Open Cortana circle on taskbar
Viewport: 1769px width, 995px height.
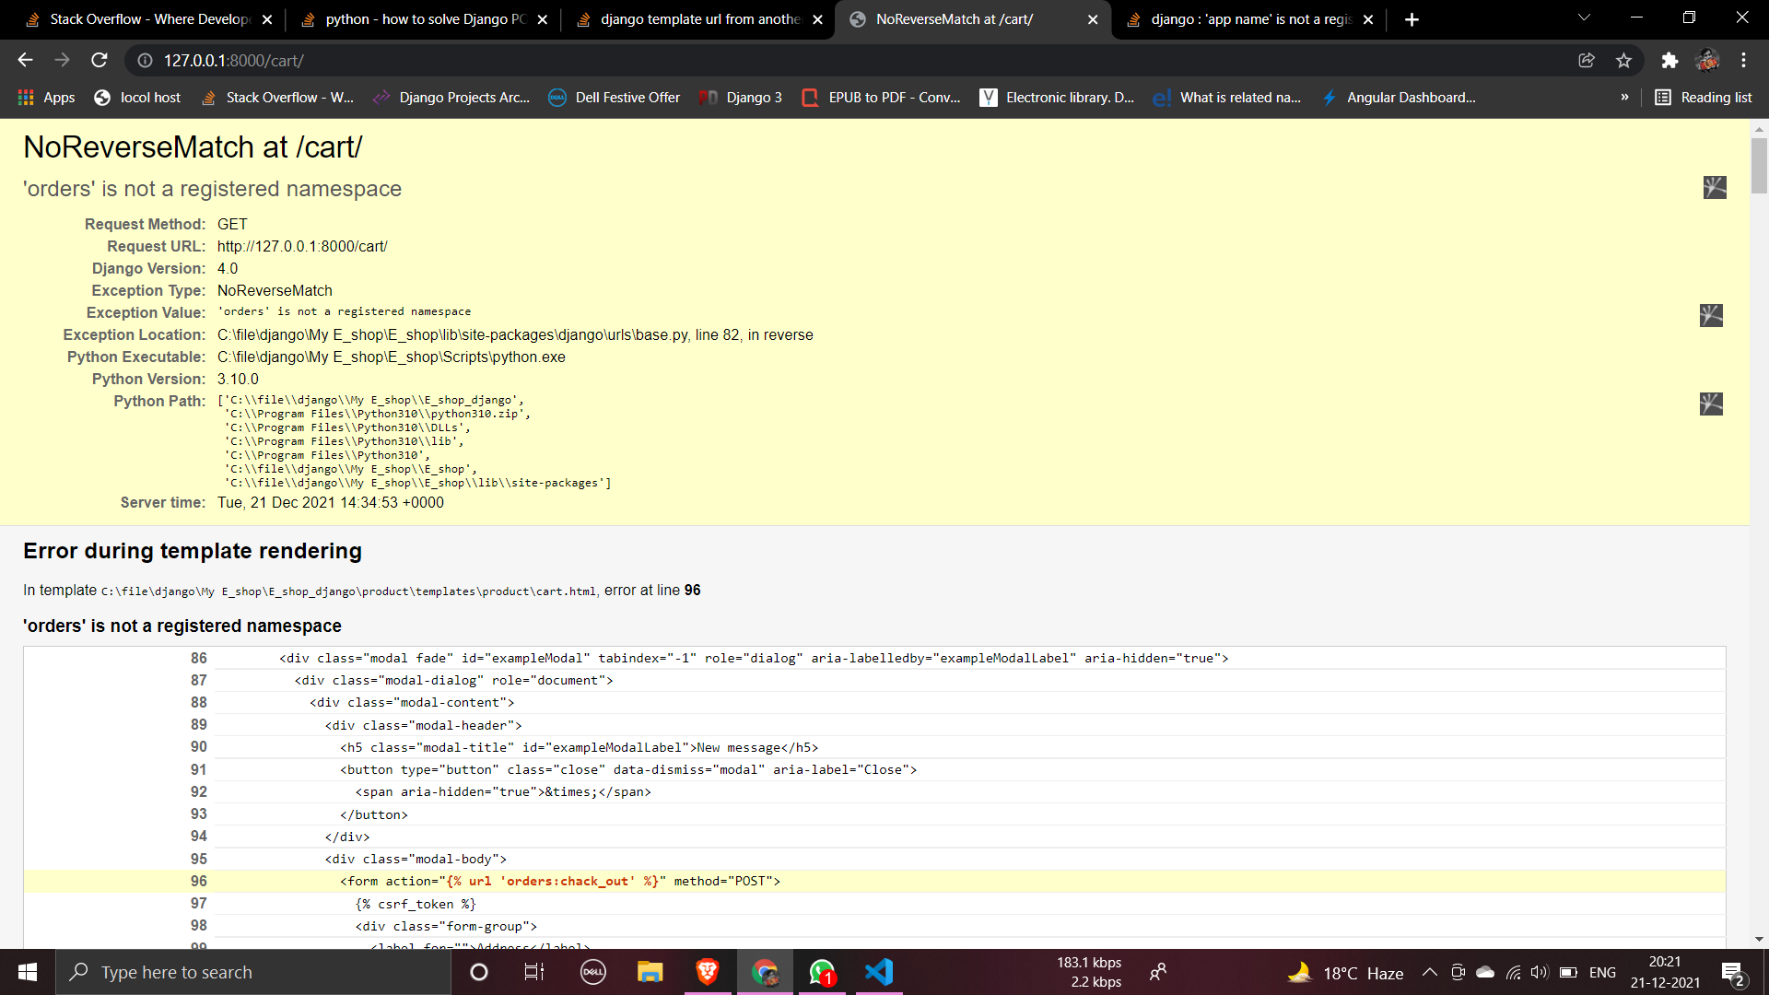click(x=478, y=972)
